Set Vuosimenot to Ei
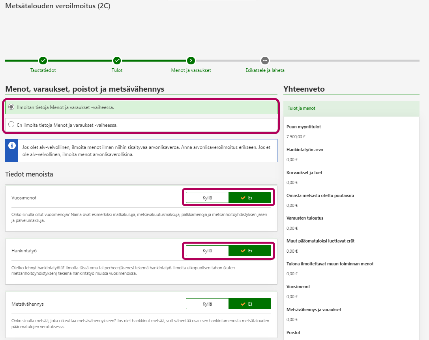The height and width of the screenshot is (340, 429). click(250, 198)
